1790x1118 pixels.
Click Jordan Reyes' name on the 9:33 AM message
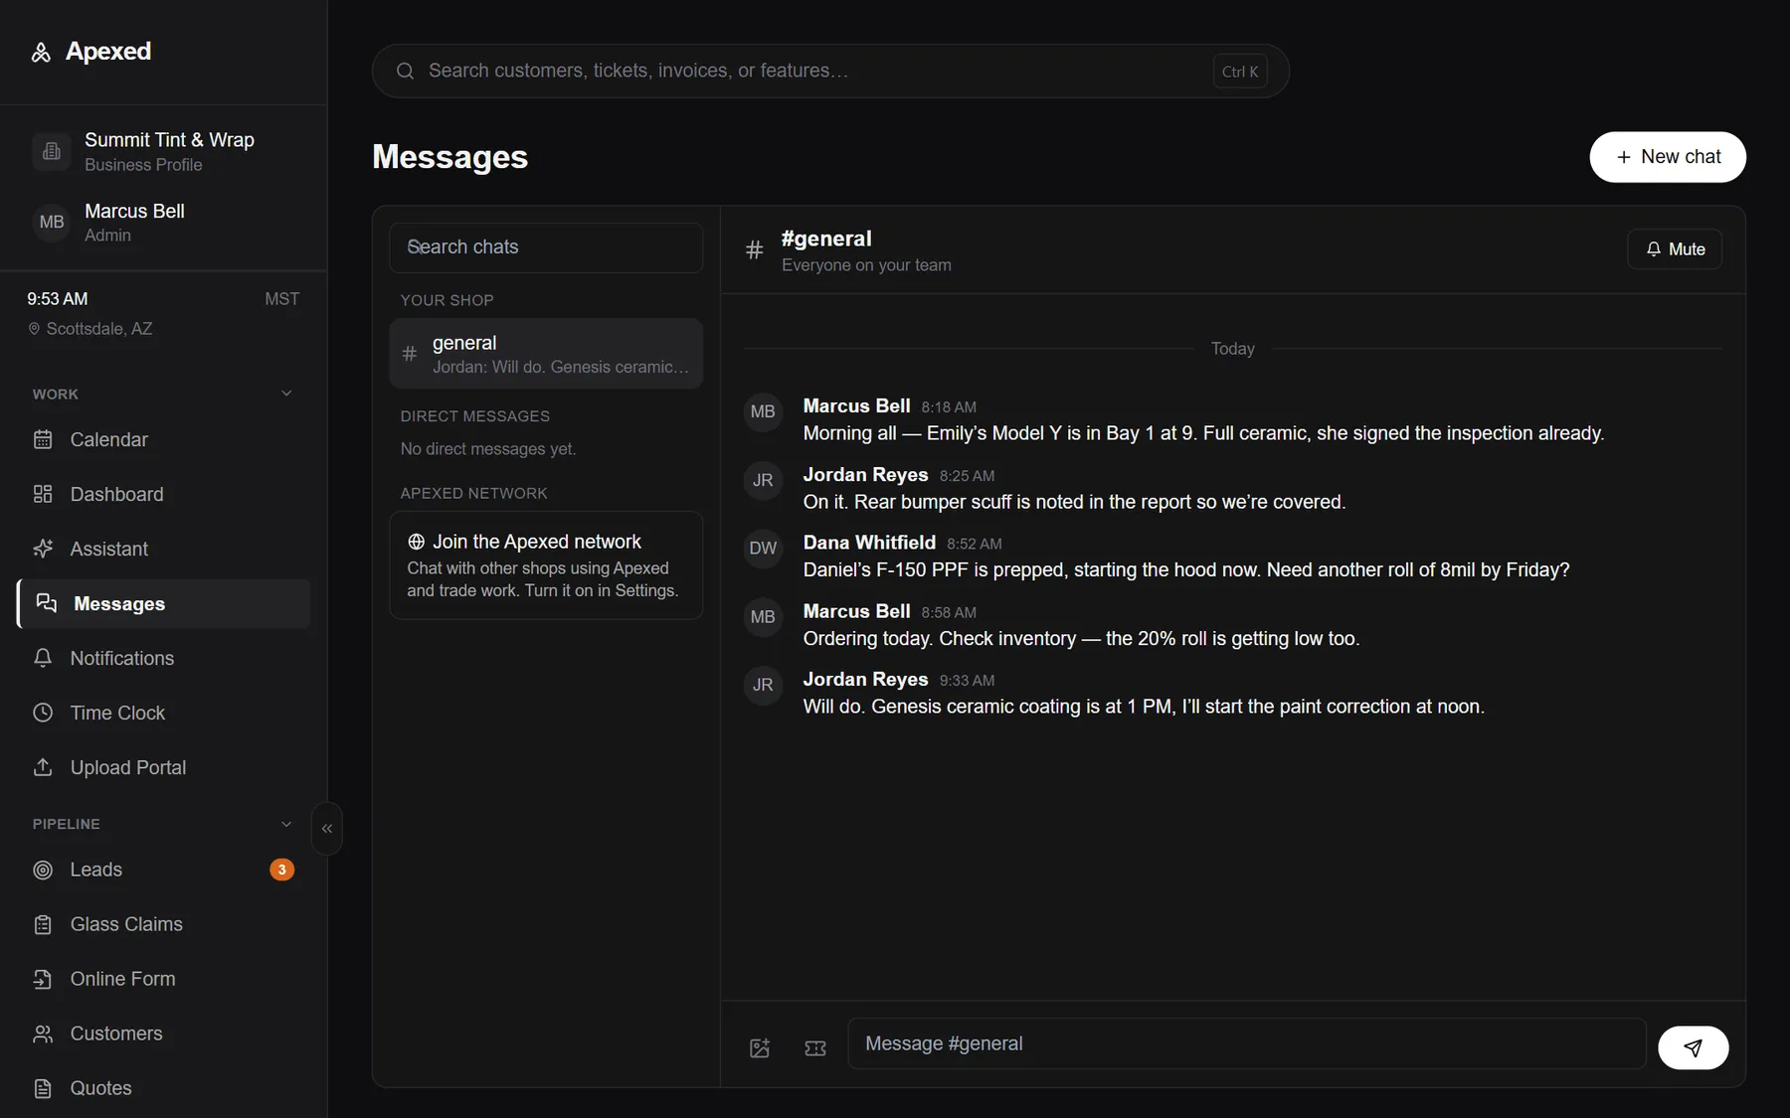pos(866,679)
